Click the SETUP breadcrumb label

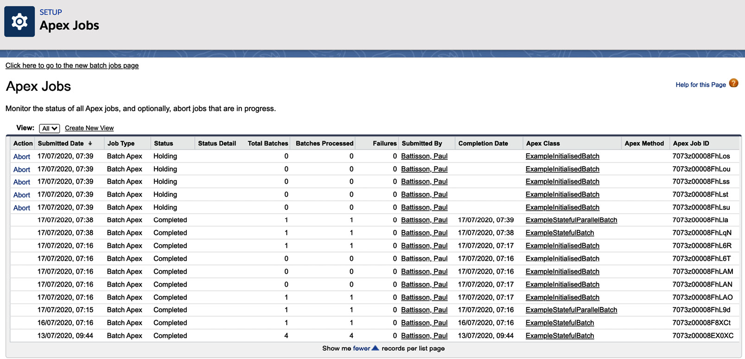[x=51, y=12]
